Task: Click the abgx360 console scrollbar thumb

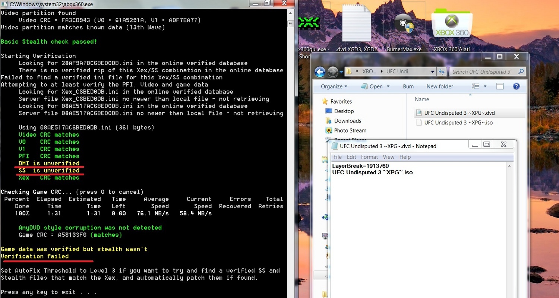Action: pos(291,24)
